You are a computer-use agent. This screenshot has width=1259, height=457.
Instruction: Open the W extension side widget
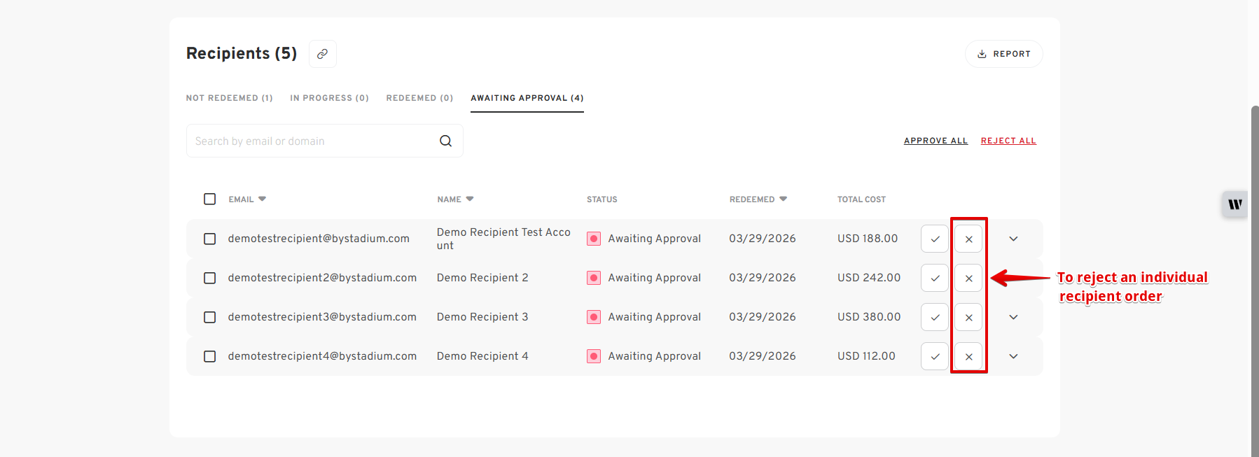[1235, 204]
